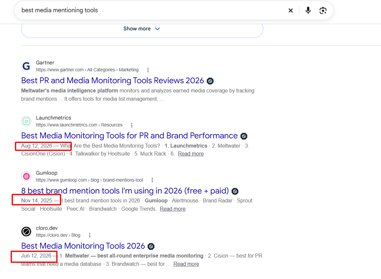This screenshot has height=279, width=381.
Task: Click the Gartner site name
Action: coord(45,63)
